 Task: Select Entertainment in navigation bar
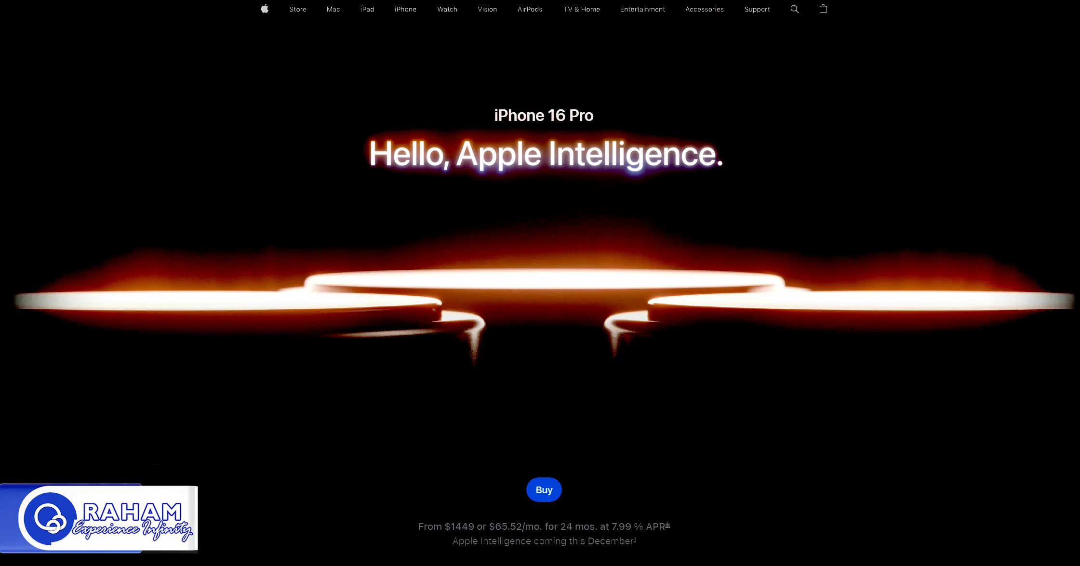(642, 9)
